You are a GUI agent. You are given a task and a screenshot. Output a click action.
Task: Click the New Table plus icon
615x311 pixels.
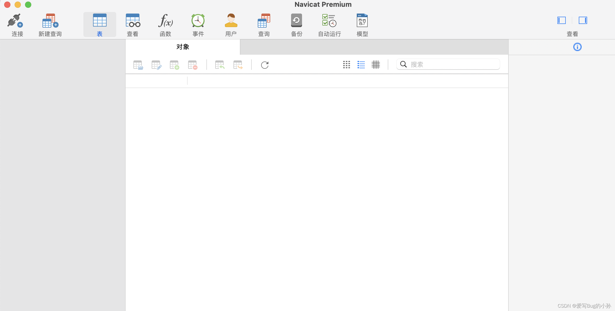click(x=174, y=65)
